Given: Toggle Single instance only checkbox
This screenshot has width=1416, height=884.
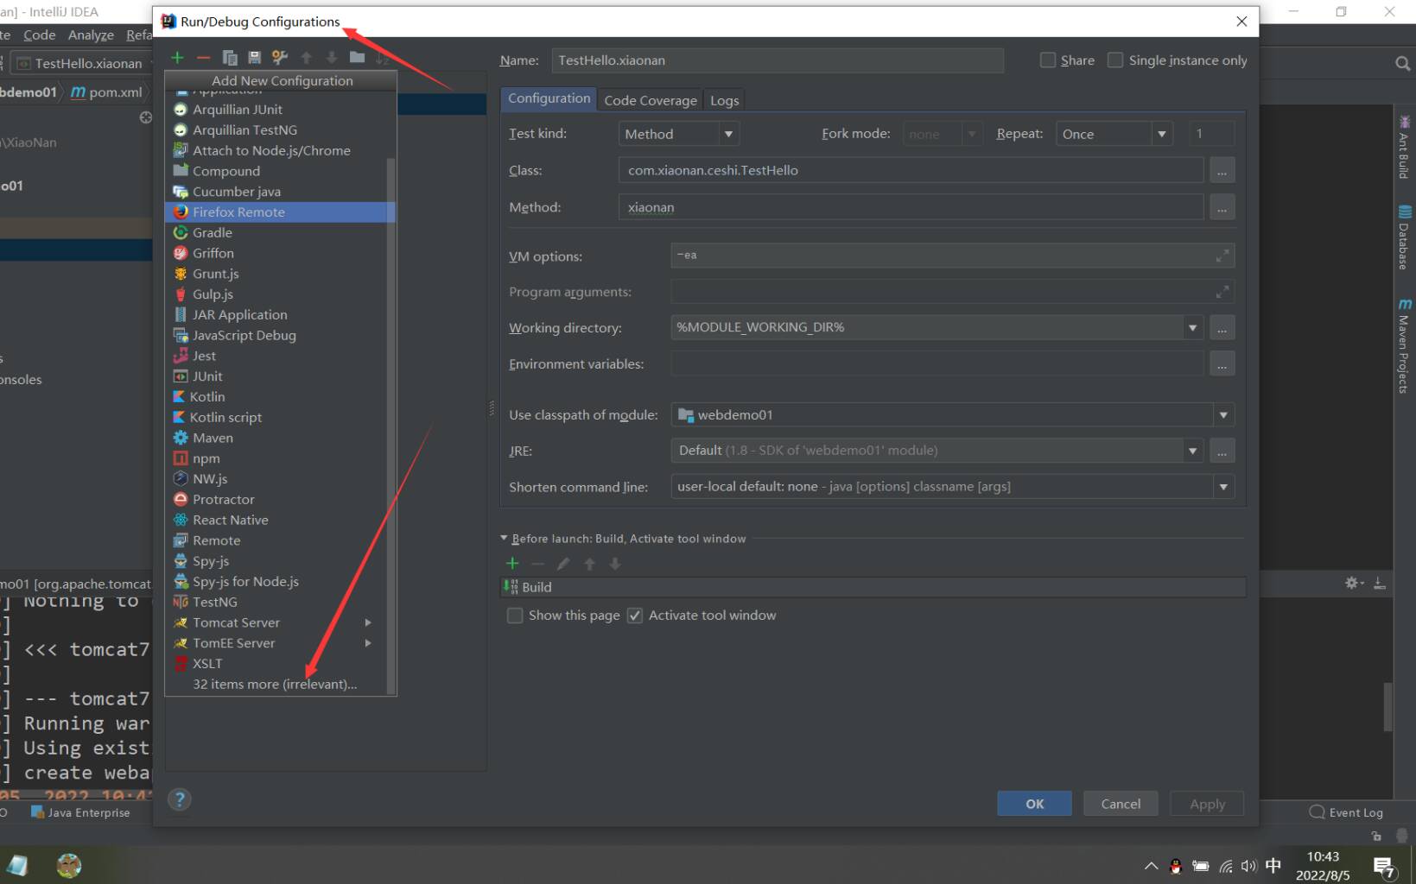Looking at the screenshot, I should point(1115,60).
